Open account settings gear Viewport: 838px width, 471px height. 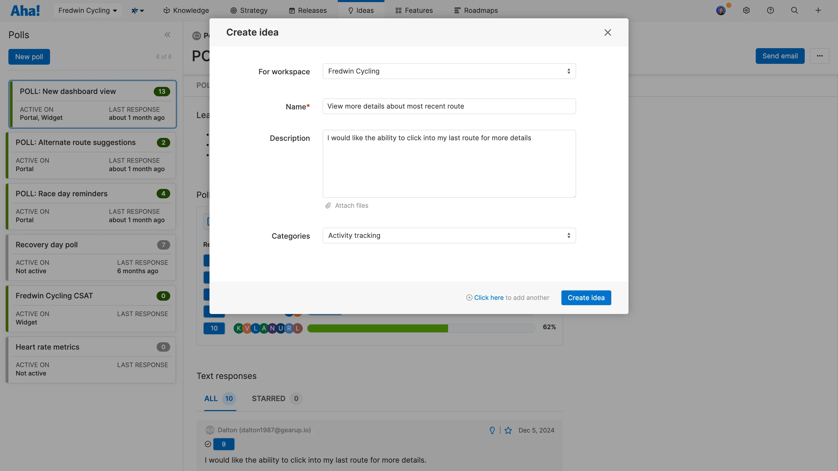[x=746, y=10]
